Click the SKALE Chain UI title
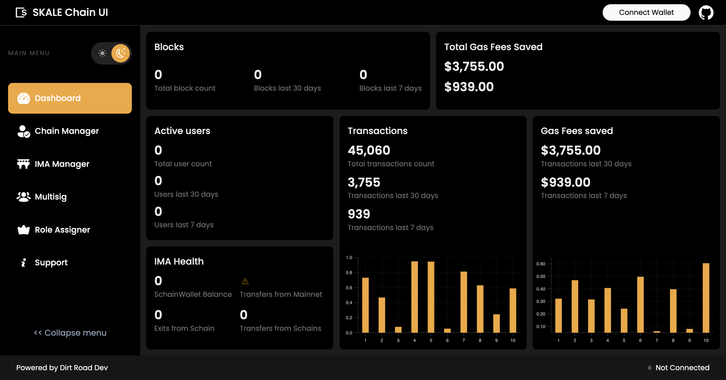726x380 pixels. [70, 12]
